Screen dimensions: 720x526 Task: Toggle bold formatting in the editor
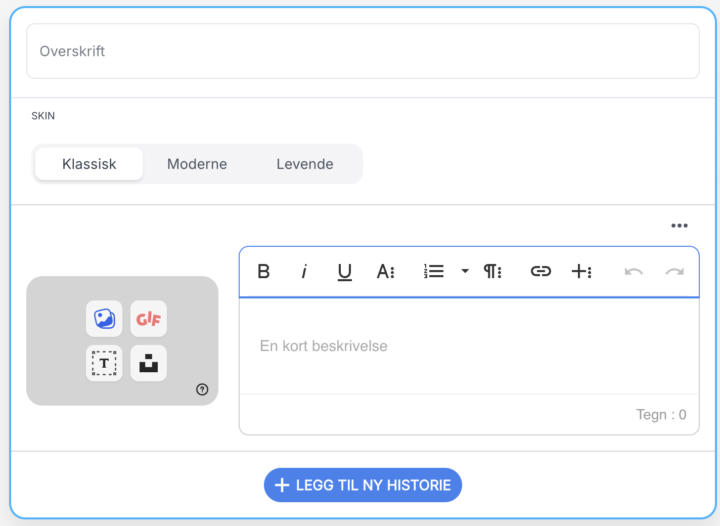tap(263, 272)
